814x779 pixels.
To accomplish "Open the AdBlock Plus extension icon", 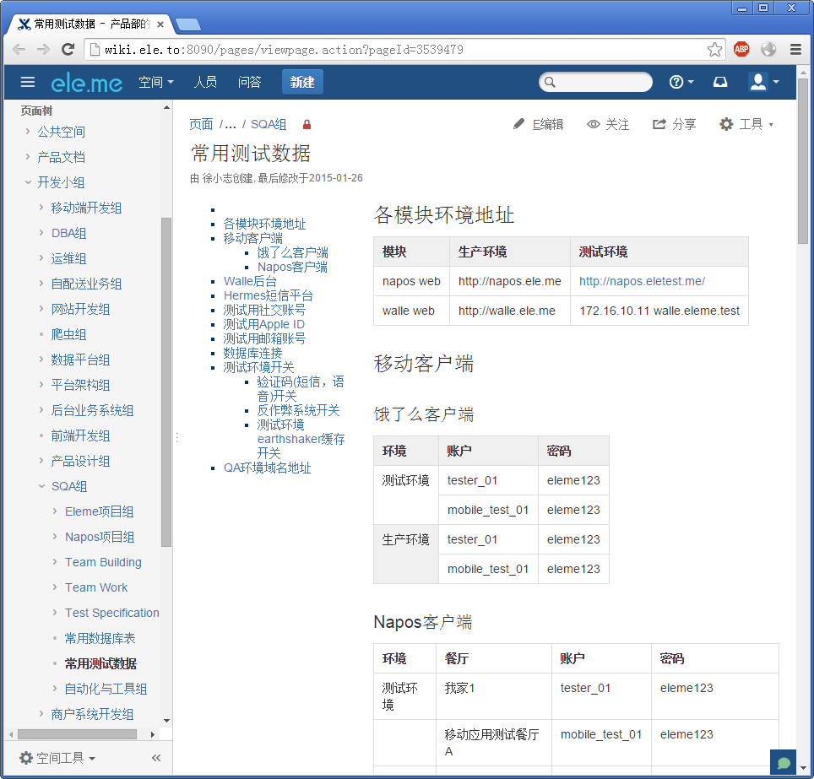I will (741, 49).
